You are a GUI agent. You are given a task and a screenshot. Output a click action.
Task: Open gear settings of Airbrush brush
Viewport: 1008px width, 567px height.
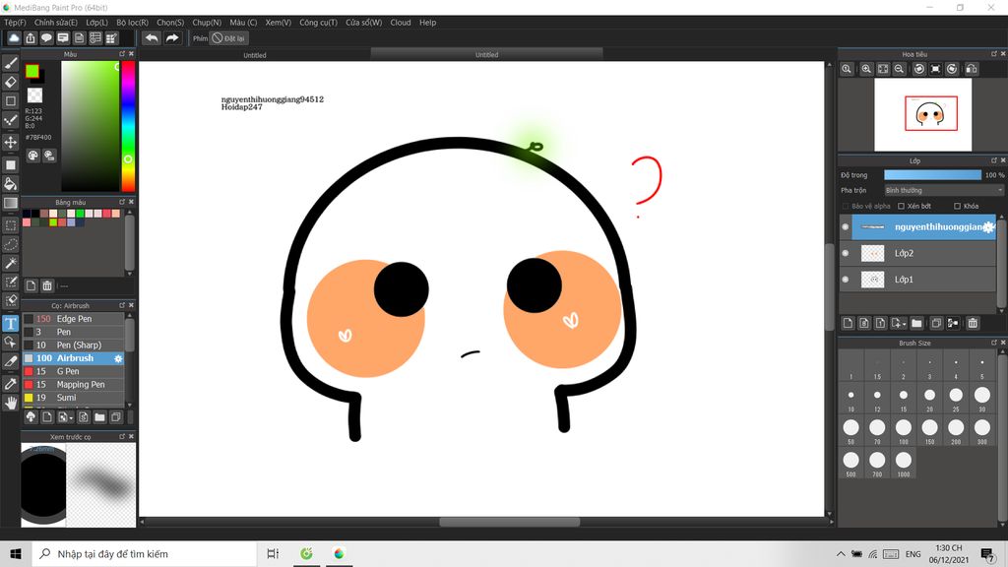coord(118,358)
